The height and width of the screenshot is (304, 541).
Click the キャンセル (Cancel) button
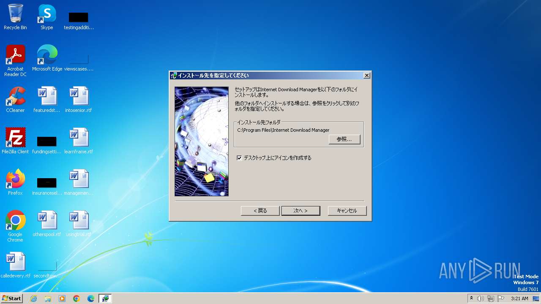pyautogui.click(x=347, y=211)
